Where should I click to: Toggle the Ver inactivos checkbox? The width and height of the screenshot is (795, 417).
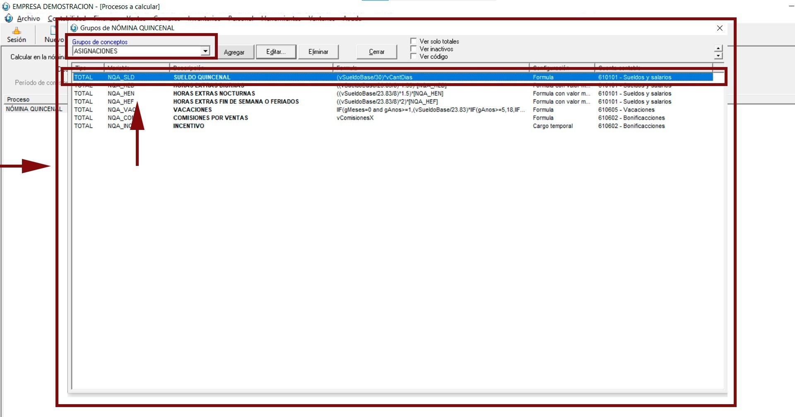tap(413, 49)
